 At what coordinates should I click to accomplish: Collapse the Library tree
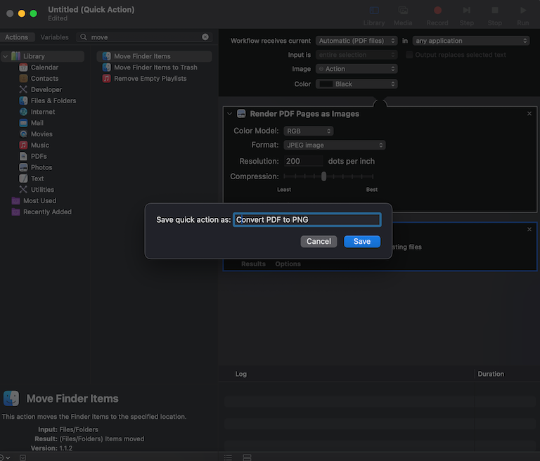5,56
